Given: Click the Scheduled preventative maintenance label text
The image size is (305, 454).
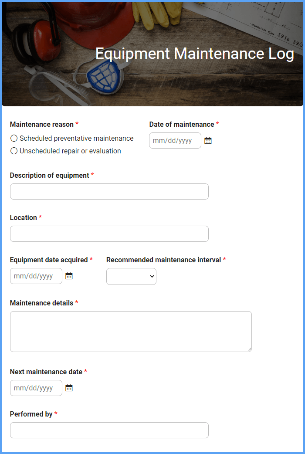Looking at the screenshot, I should pyautogui.click(x=76, y=139).
